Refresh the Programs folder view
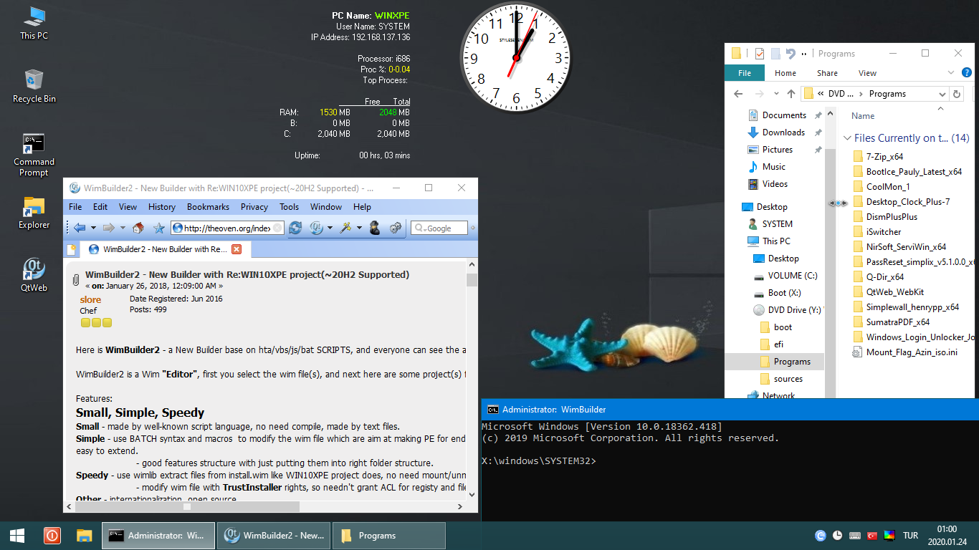 pos(956,94)
